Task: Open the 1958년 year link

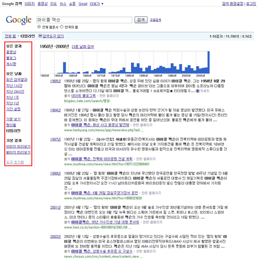Action: coord(55,81)
